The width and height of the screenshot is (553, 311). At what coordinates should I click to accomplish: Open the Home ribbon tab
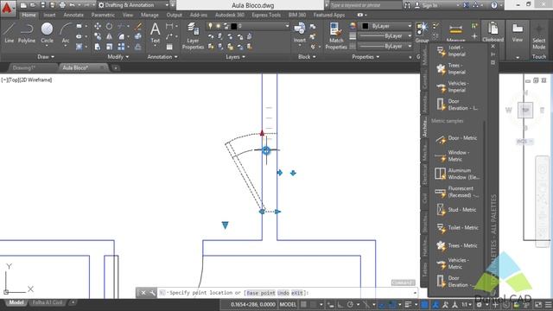pos(29,15)
